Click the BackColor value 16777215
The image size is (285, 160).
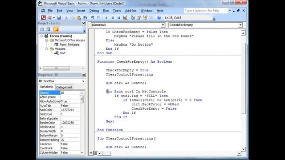tap(70, 110)
